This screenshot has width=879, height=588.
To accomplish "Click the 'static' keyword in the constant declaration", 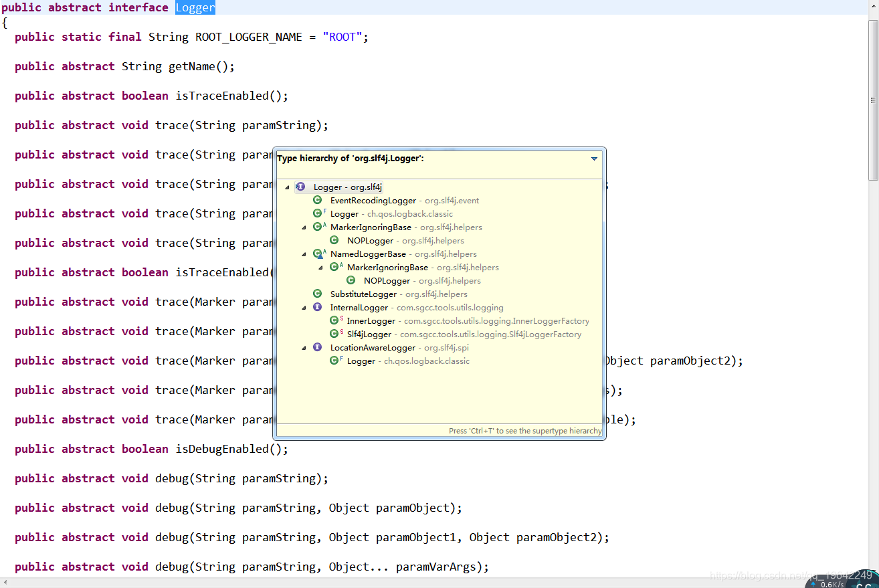I will tap(82, 37).
